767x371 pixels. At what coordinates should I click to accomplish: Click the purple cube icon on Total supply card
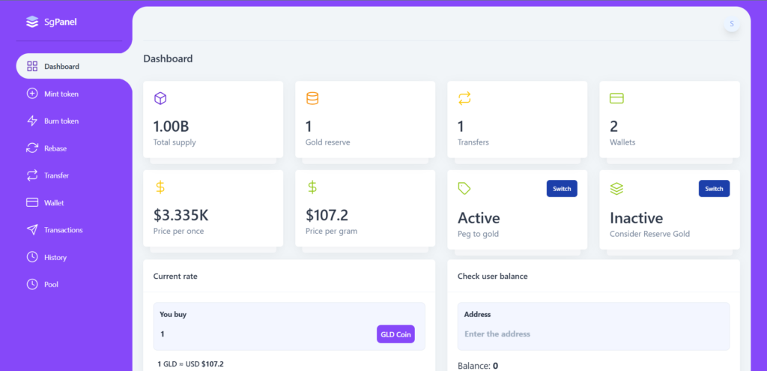click(160, 98)
